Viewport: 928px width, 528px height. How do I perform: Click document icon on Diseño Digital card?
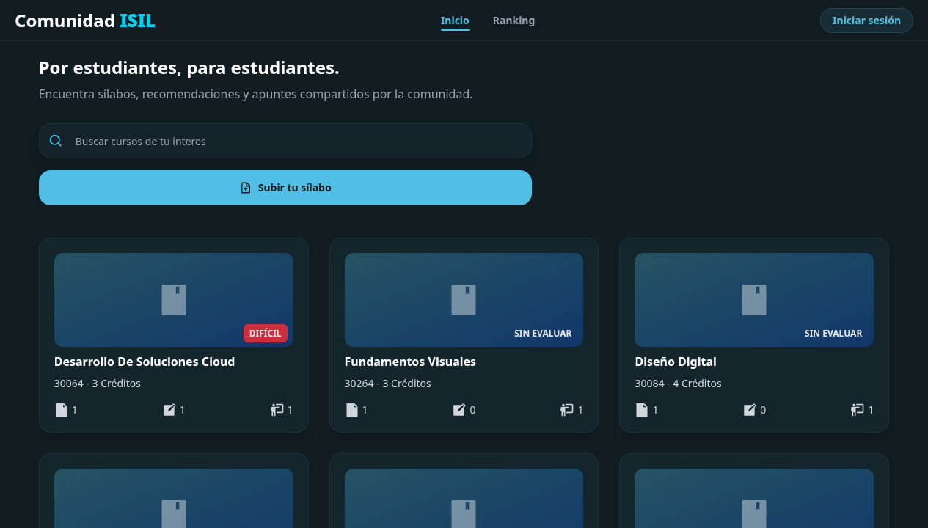coord(642,410)
